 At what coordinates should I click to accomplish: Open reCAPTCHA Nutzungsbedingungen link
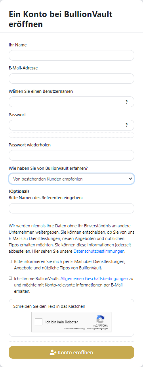[97, 329]
